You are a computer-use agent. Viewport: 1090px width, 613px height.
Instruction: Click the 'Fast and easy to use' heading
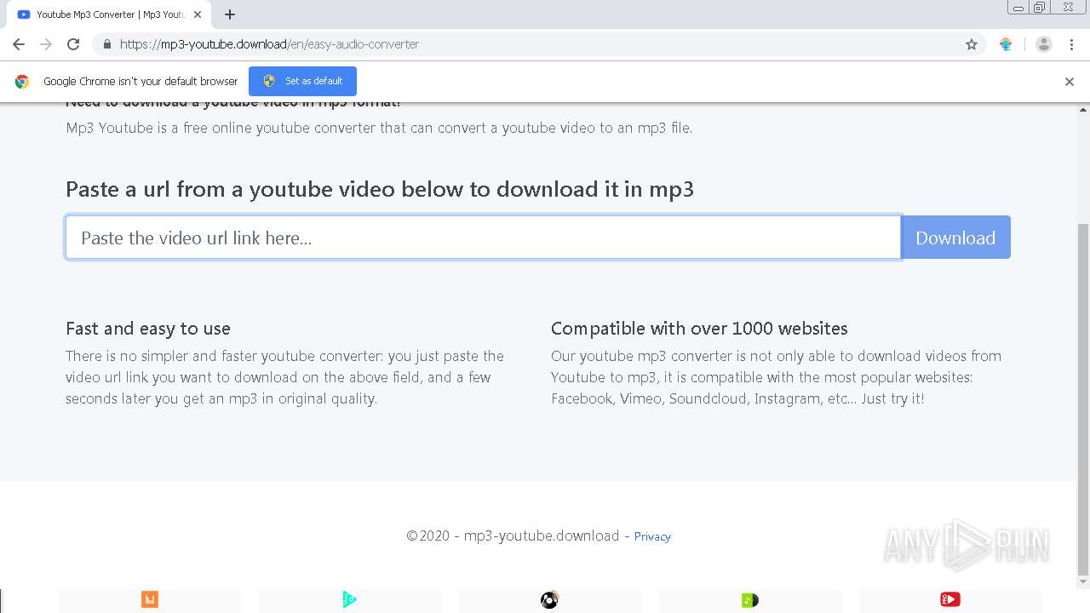[x=148, y=329]
